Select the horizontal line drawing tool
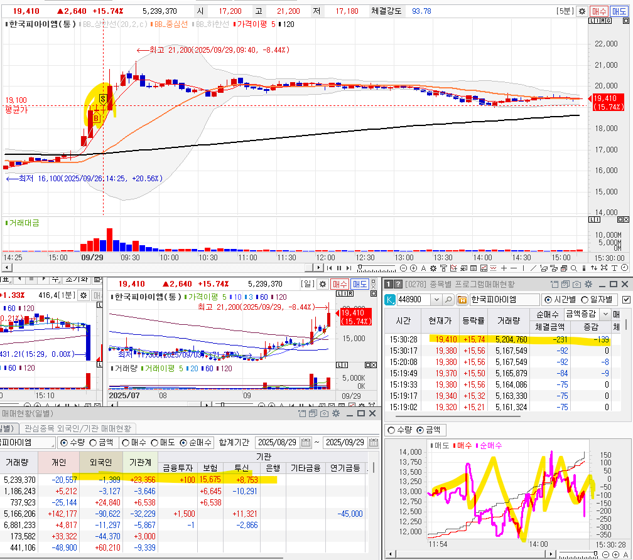 [514, 268]
